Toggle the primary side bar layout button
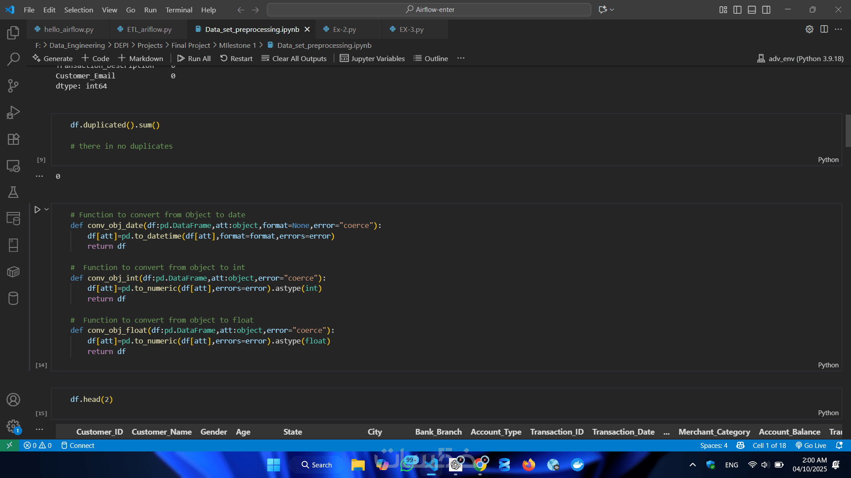Image resolution: width=851 pixels, height=478 pixels. (738, 10)
